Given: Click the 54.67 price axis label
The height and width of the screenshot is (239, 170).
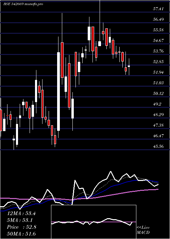Looking at the screenshot, I should [158, 41].
